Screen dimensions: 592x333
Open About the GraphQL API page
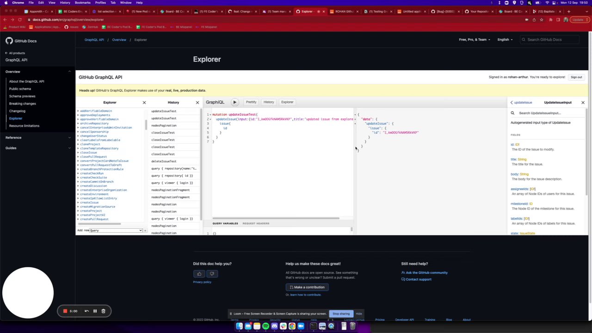[x=26, y=81]
